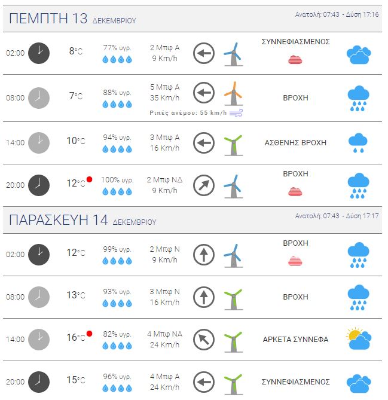Click the ΑΣΘΕΝΗΣ ΒΡΟΧΗ forecast label
Viewport: 388px width, 400px height.
[295, 143]
